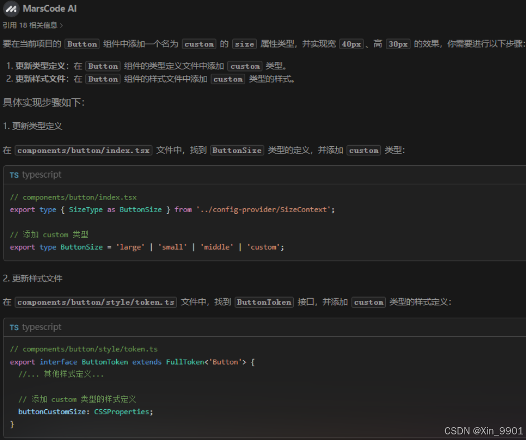Click the '//... 其他样式定义...' comment line
526x440 pixels.
[x=61, y=374]
